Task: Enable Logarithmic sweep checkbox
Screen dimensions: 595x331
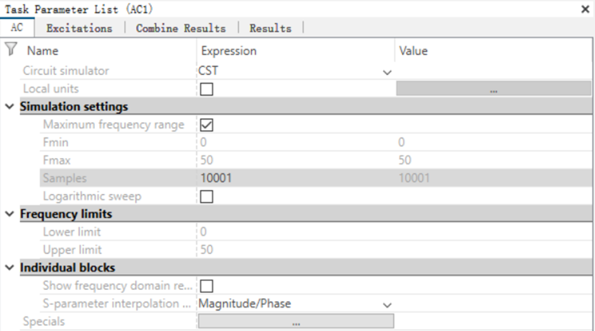Action: [x=206, y=196]
